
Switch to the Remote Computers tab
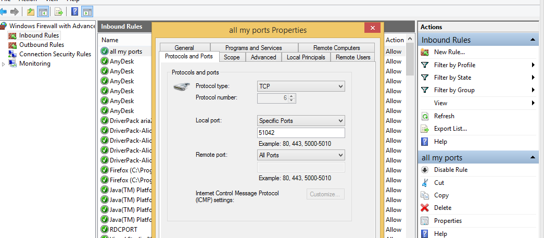pyautogui.click(x=336, y=48)
